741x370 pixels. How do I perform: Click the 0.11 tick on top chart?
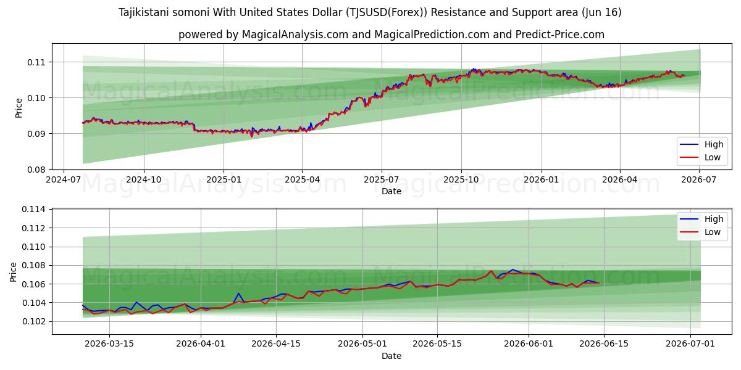[x=36, y=62]
